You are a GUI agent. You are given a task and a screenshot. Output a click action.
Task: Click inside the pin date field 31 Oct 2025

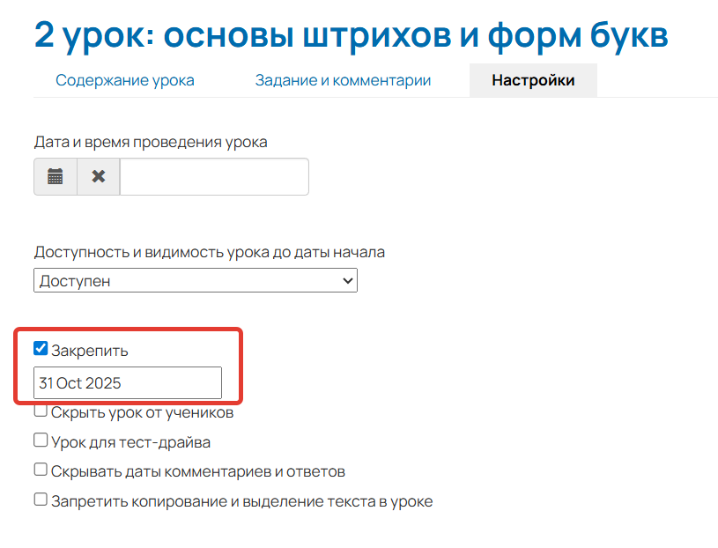pos(127,382)
